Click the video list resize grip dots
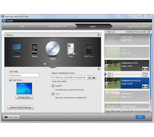The image size is (154, 137). (x=128, y=108)
